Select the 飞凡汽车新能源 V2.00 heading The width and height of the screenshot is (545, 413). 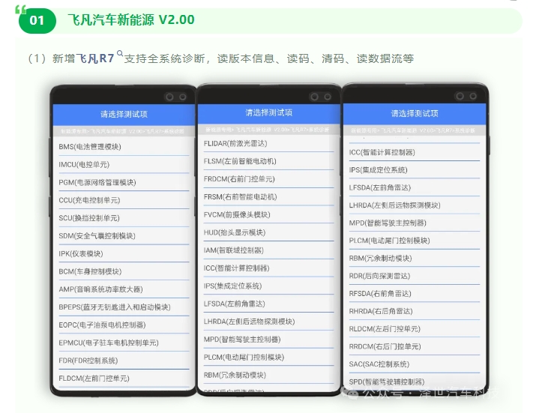(x=130, y=19)
